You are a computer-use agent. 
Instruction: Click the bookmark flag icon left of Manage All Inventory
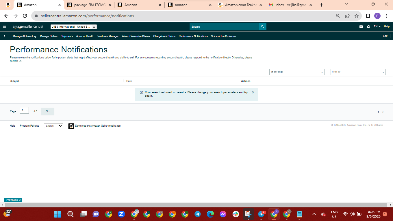point(4,36)
